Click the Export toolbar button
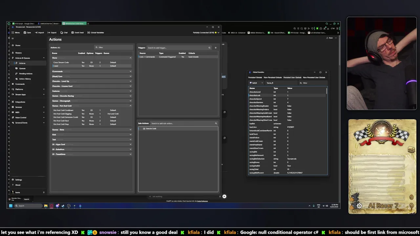420x236 pixels. tap(52, 32)
